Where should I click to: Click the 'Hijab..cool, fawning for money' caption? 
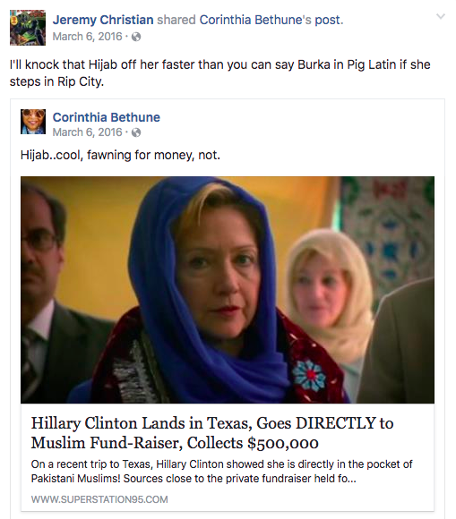coord(120,155)
